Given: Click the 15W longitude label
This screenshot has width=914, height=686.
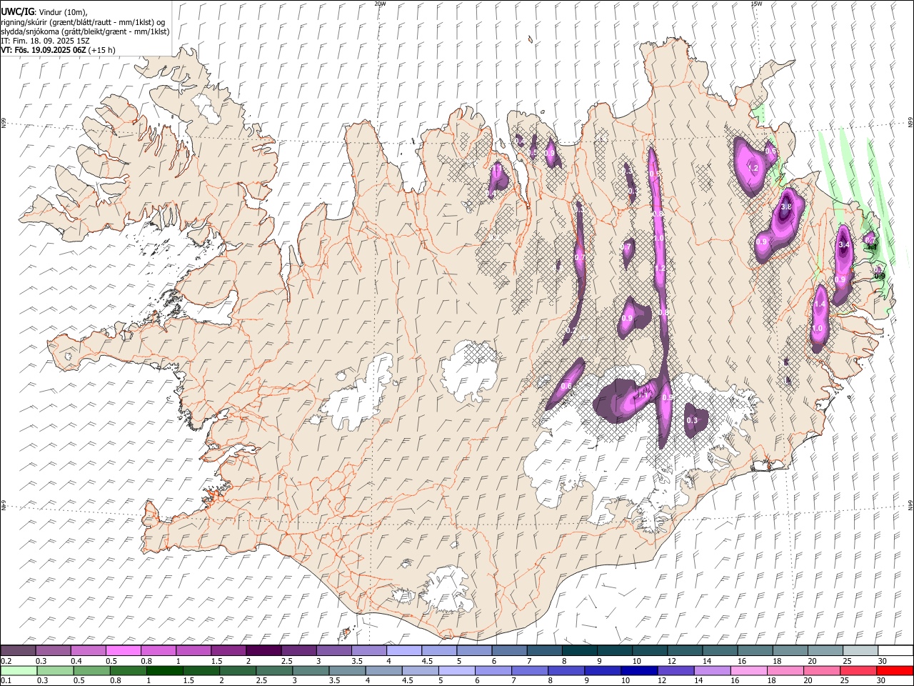Looking at the screenshot, I should 756,4.
